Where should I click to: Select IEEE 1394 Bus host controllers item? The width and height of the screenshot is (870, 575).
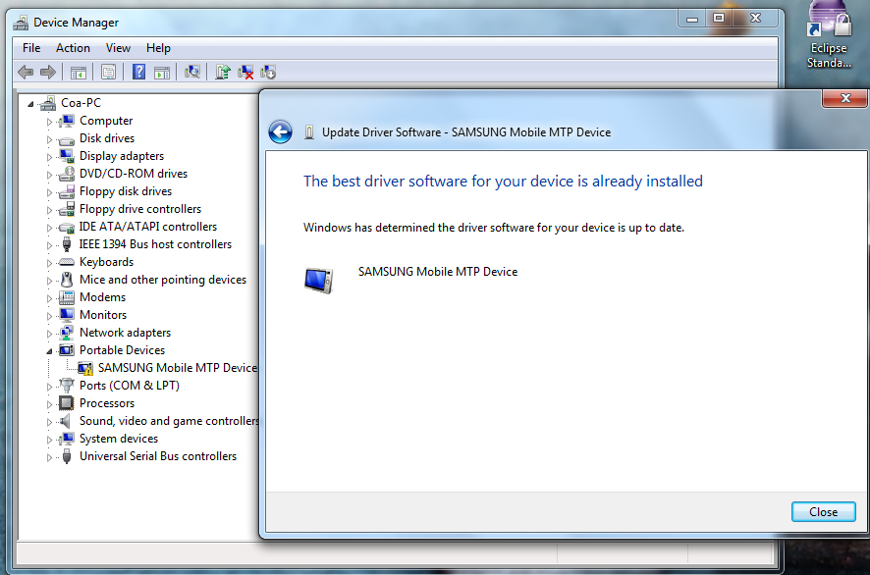click(155, 244)
